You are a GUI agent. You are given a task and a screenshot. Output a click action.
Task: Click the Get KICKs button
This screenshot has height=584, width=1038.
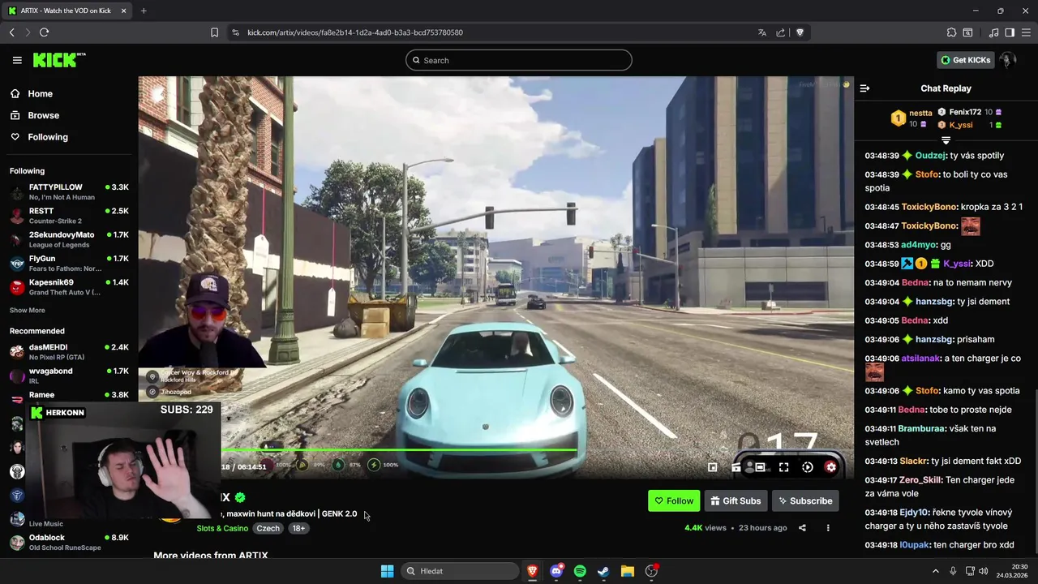point(965,60)
